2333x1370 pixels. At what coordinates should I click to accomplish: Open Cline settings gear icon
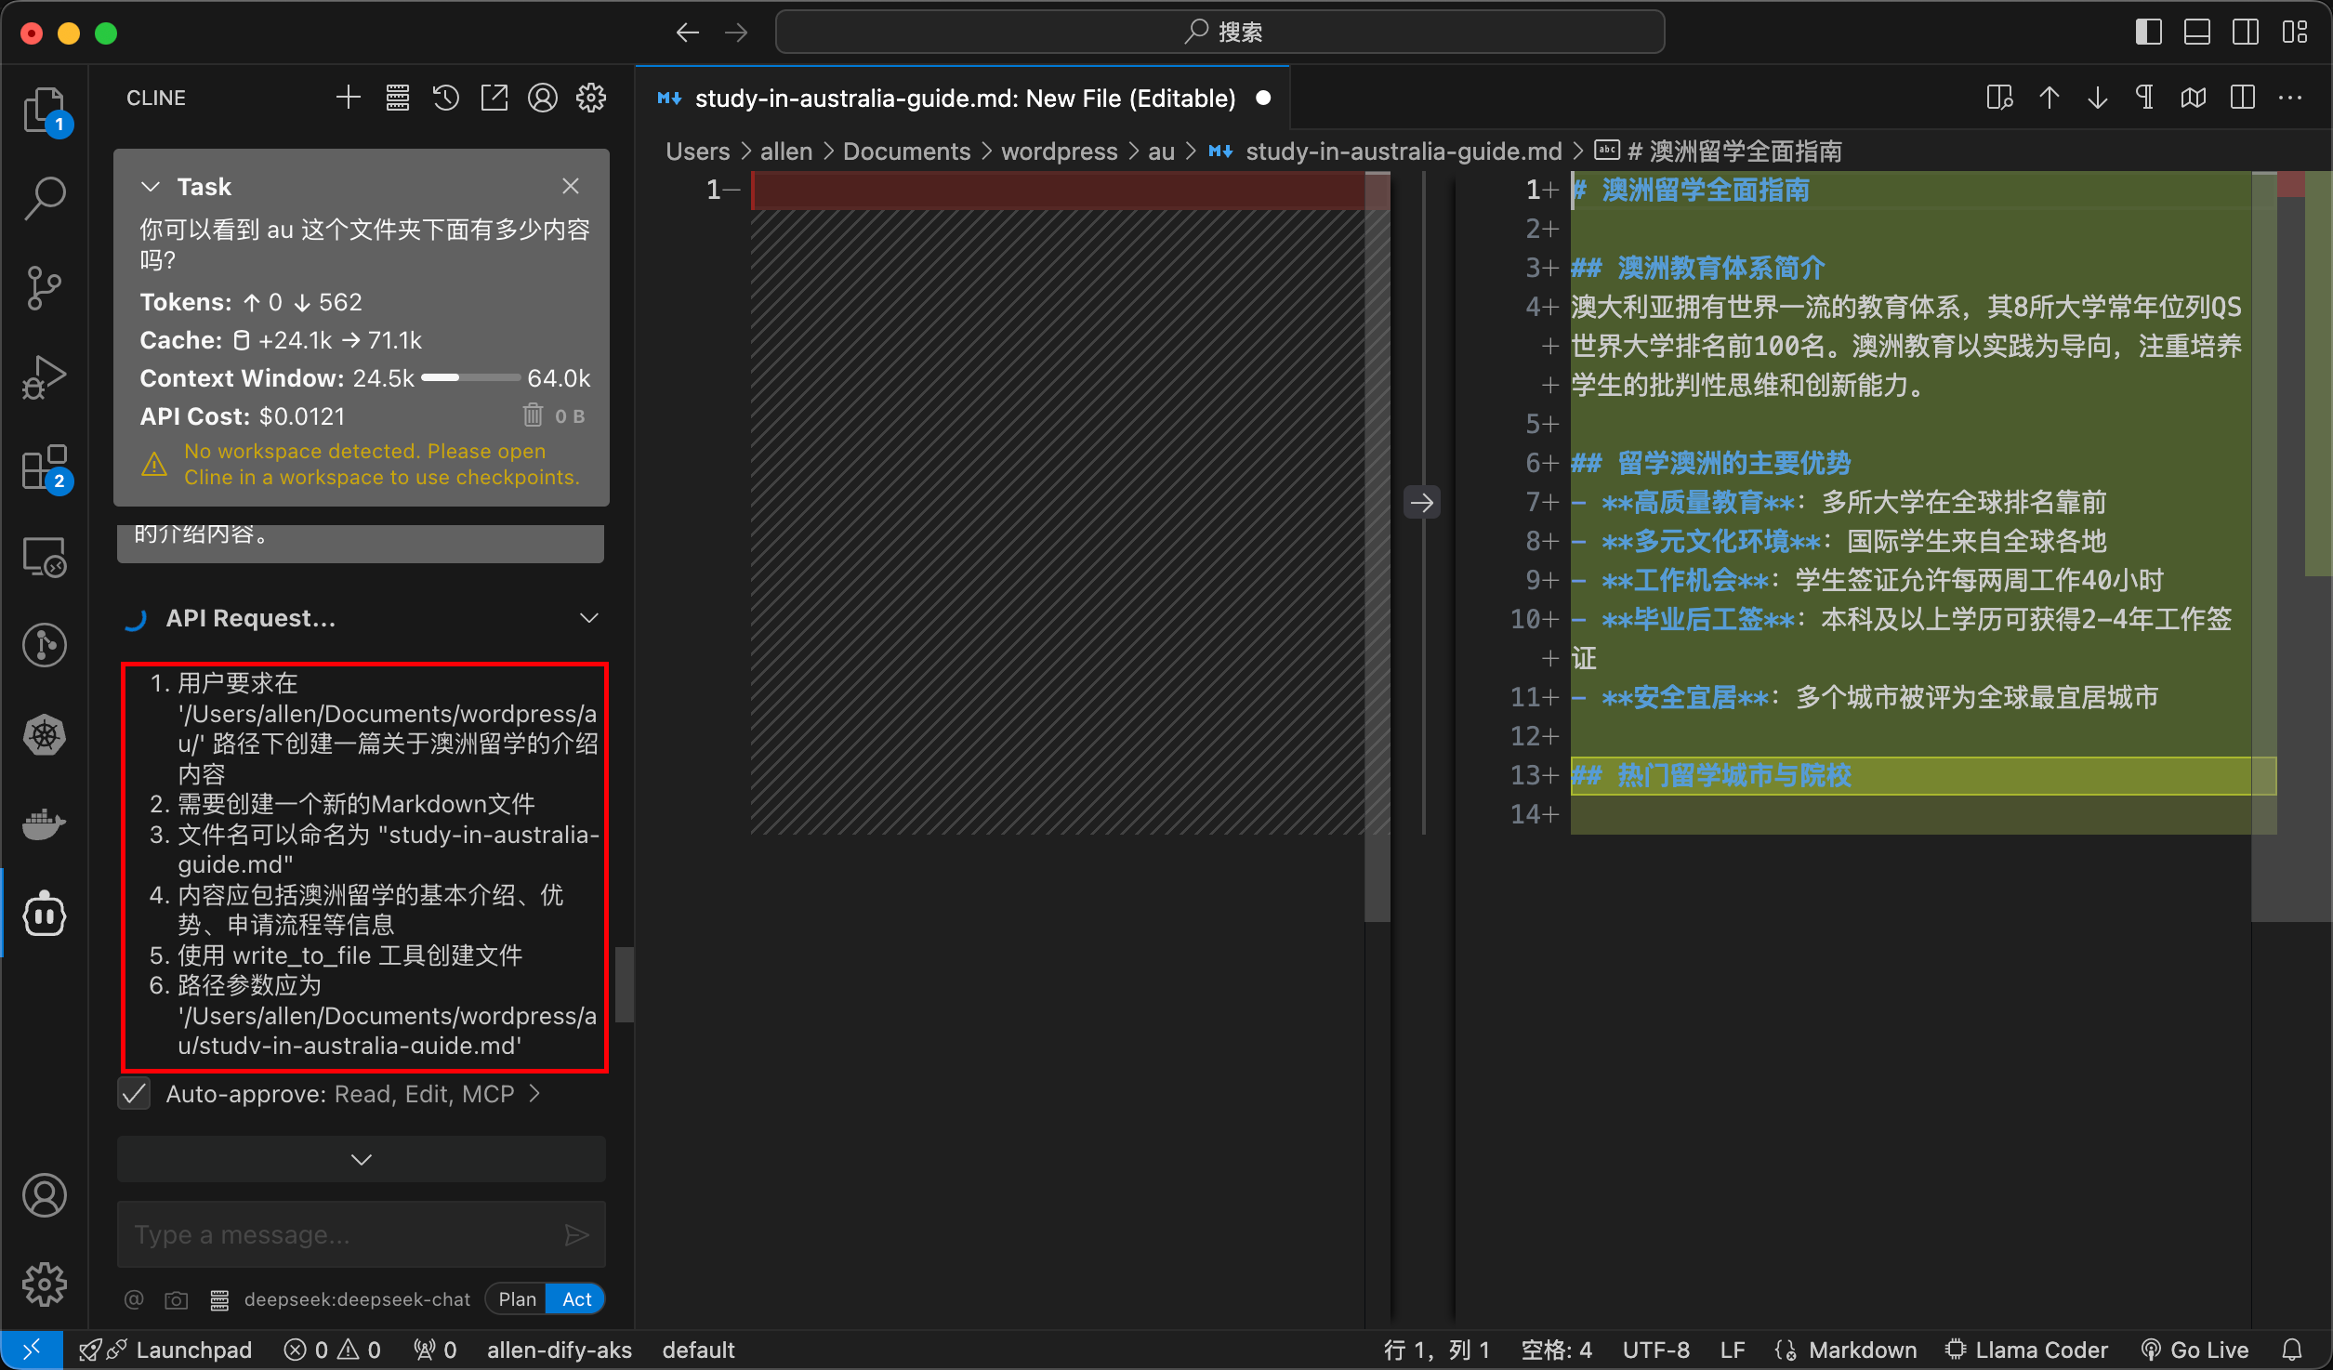[591, 98]
